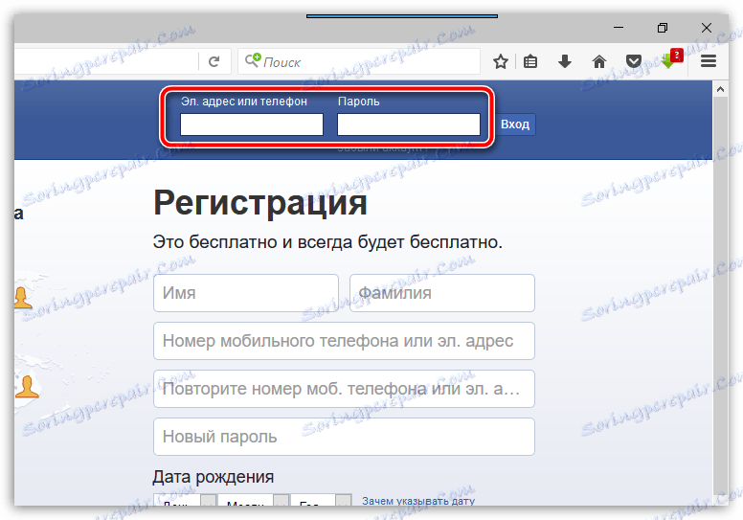The image size is (743, 520).
Task: Open the bookmarks list icon
Action: click(x=530, y=61)
